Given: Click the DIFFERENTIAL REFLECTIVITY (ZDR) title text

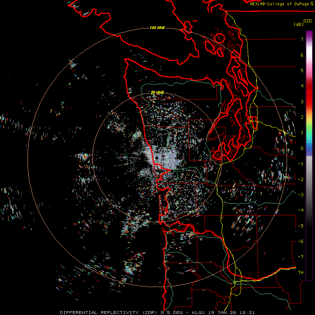Looking at the screenshot, I should coord(109,313).
